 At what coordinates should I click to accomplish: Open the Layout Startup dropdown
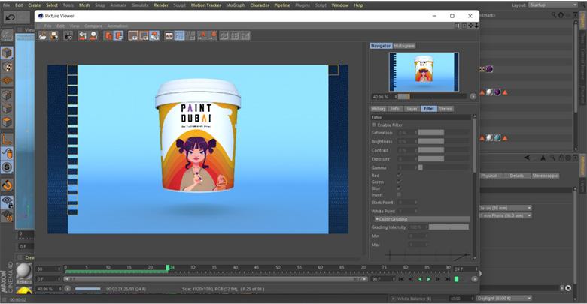(552, 5)
